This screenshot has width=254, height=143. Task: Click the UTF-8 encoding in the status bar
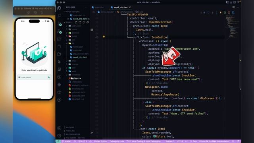[x=180, y=141]
